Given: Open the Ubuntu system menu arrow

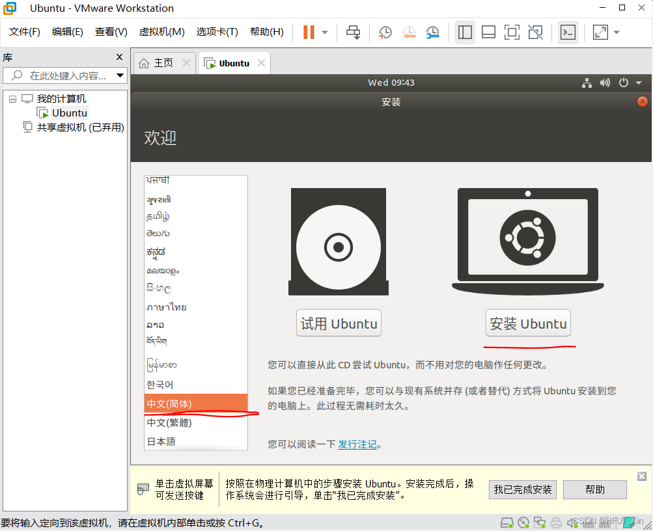Looking at the screenshot, I should [639, 83].
